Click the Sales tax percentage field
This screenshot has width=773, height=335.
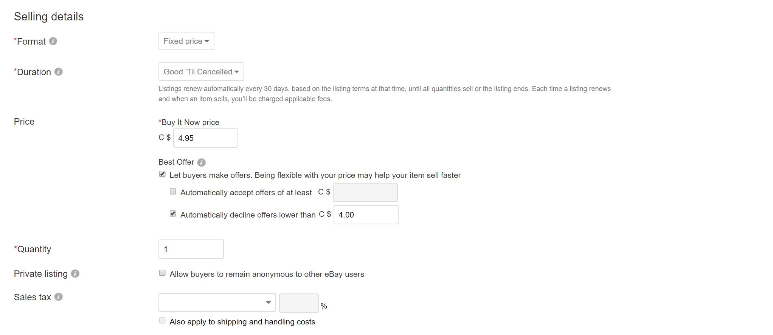(x=299, y=303)
